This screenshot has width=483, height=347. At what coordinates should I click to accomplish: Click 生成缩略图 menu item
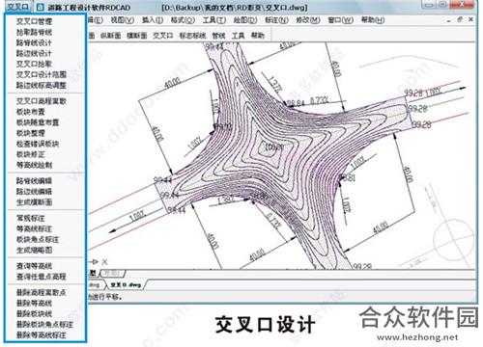coord(34,250)
